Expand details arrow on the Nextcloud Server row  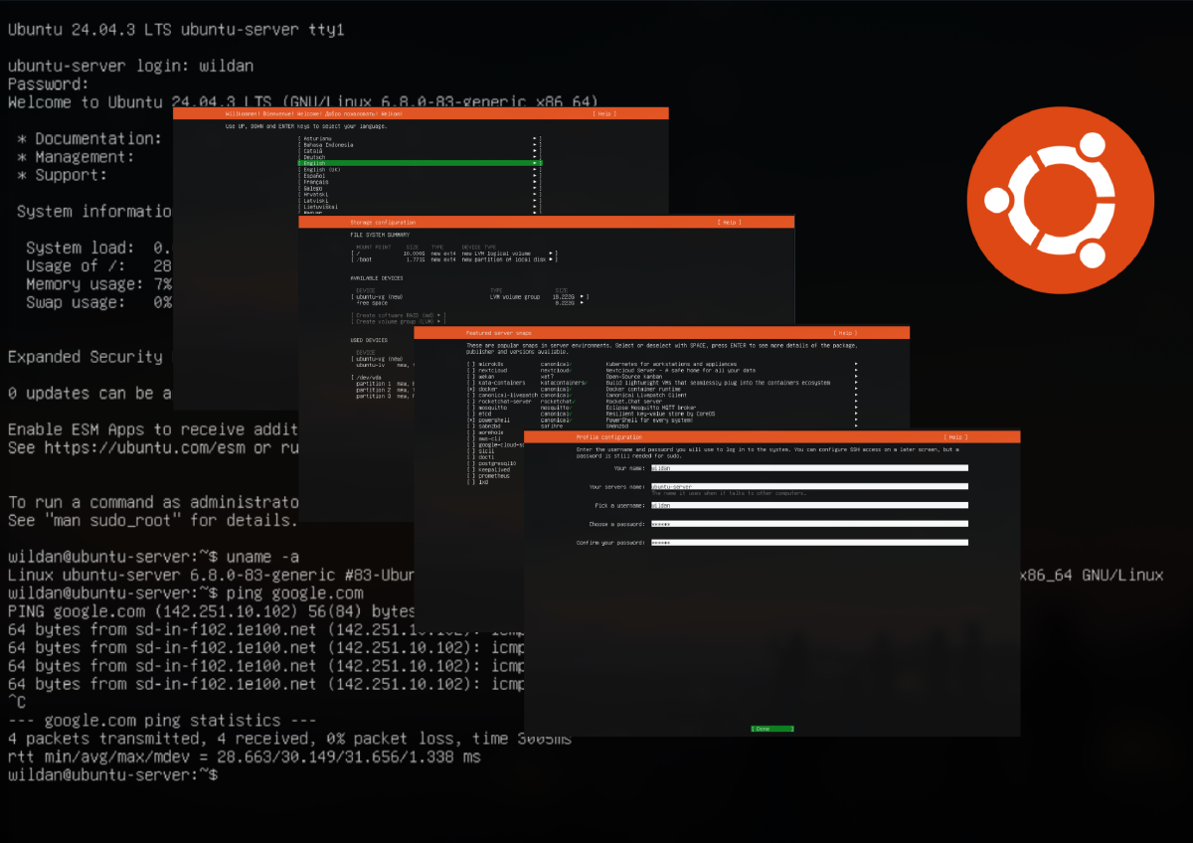tap(855, 370)
